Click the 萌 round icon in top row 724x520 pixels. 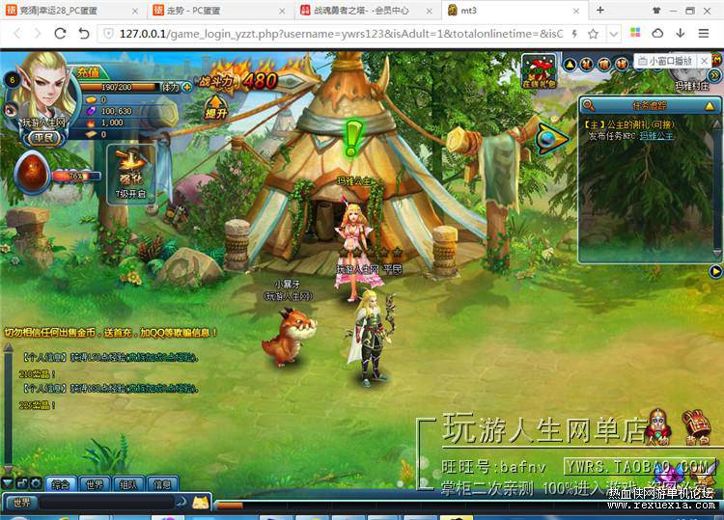(604, 65)
